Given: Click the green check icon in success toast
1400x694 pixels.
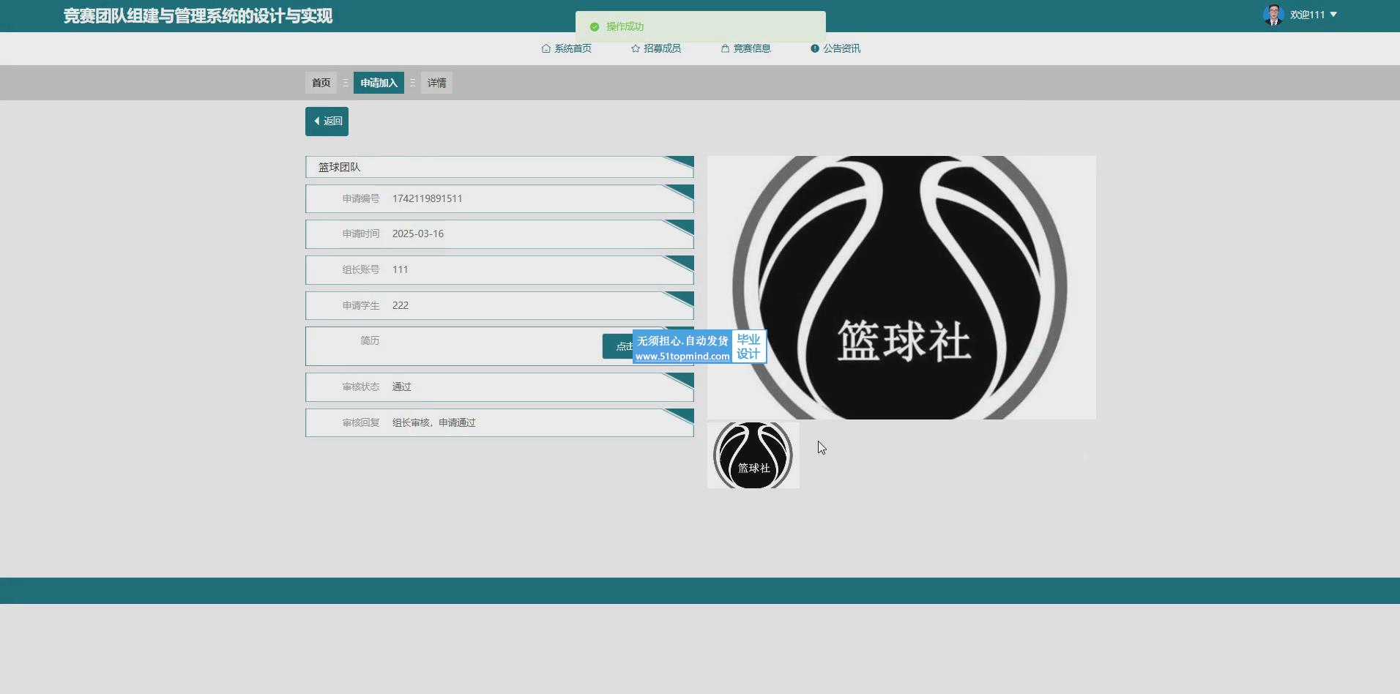Looking at the screenshot, I should 595,27.
